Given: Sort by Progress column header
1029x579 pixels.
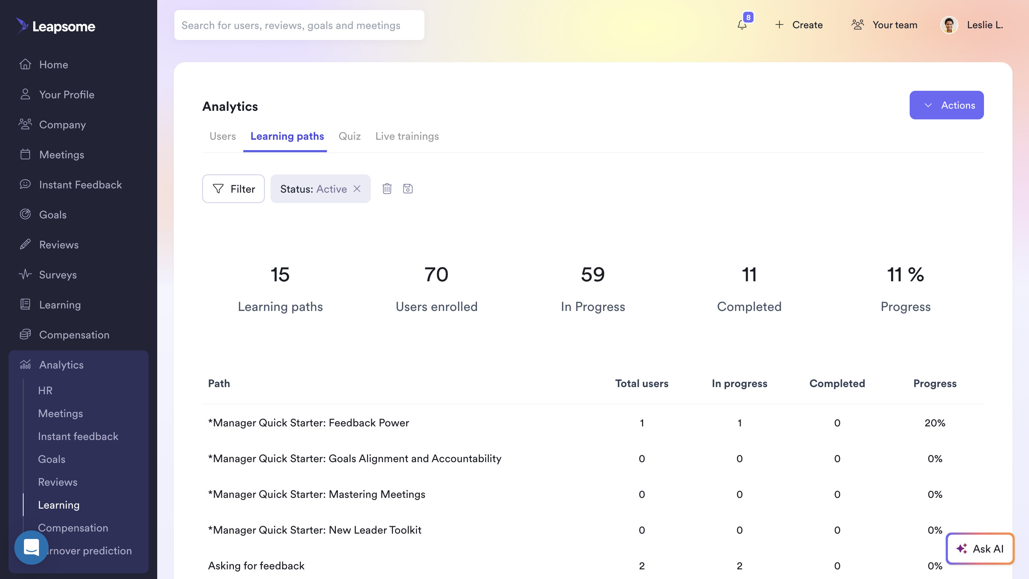Looking at the screenshot, I should [935, 383].
